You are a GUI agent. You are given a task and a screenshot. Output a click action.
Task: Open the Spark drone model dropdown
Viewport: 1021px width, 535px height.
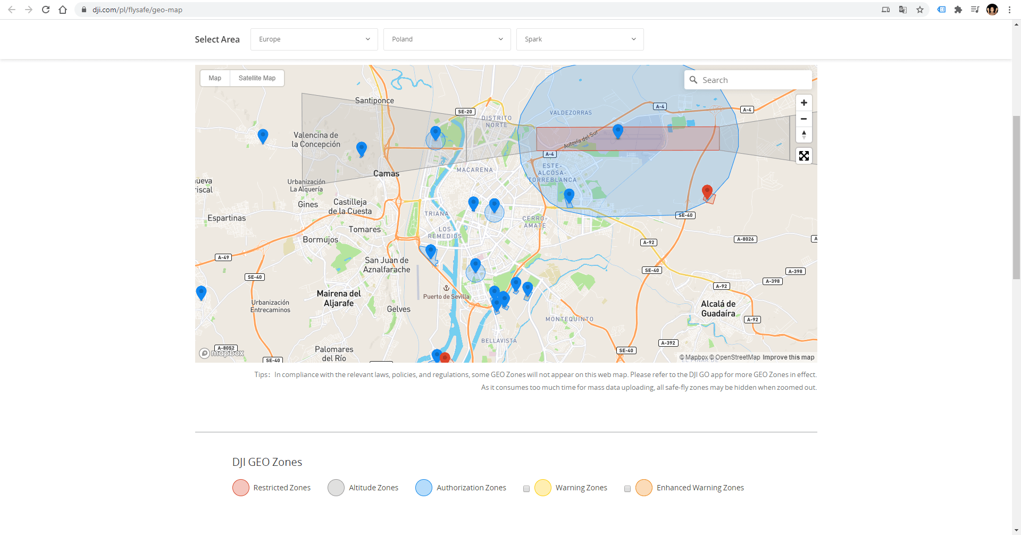[x=580, y=39]
